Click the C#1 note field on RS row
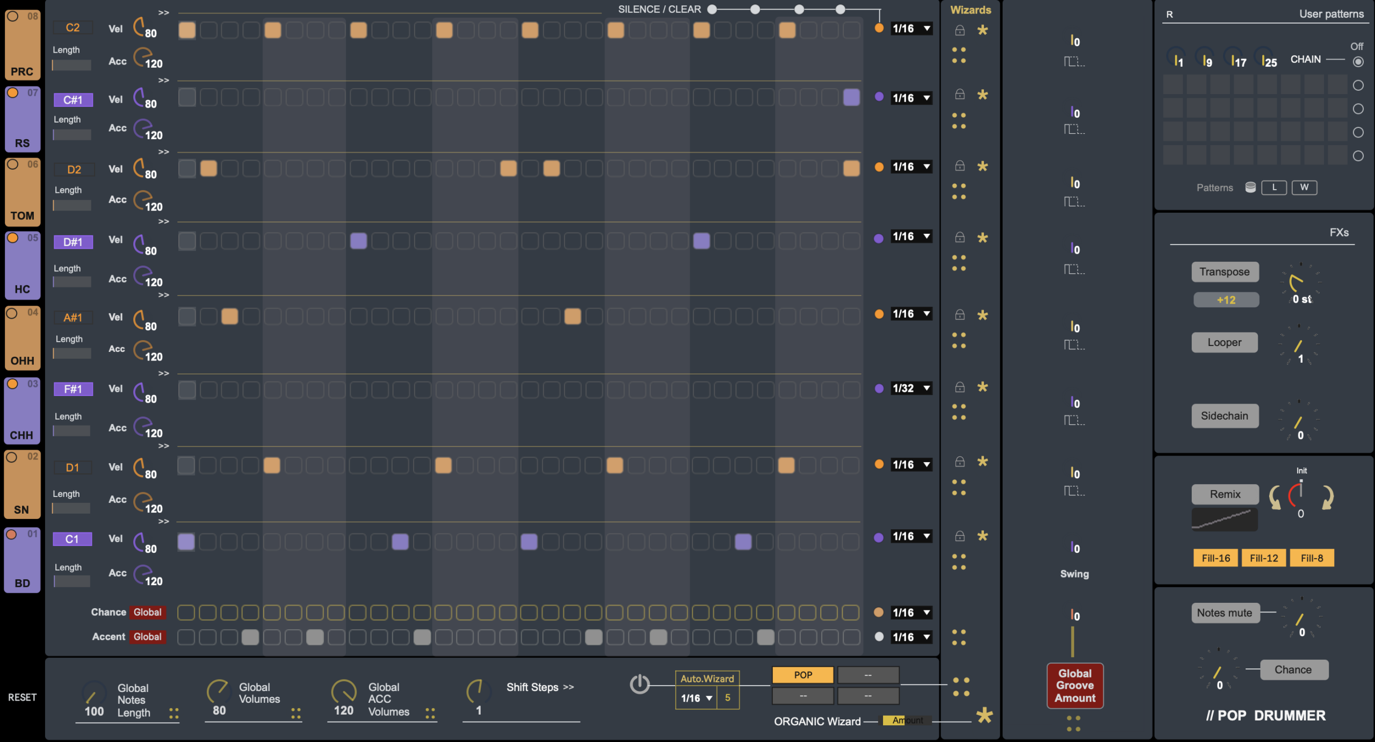This screenshot has width=1375, height=742. [x=73, y=100]
